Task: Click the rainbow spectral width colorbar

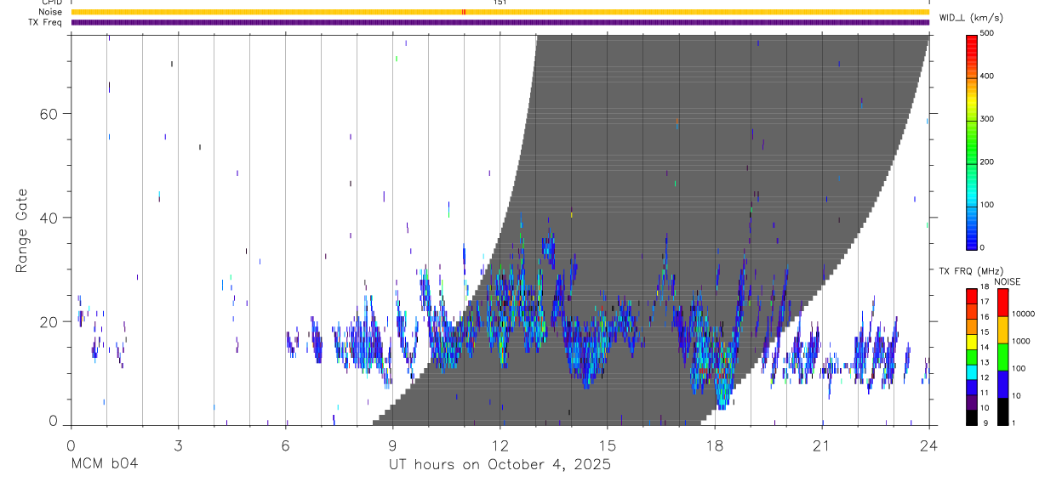Action: pyautogui.click(x=971, y=141)
